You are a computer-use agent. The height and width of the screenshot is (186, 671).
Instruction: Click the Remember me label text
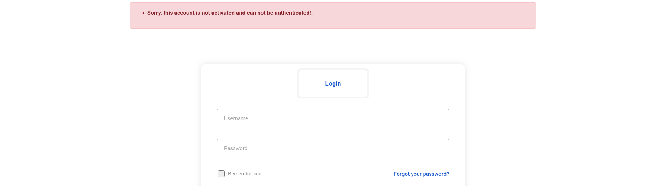click(245, 174)
